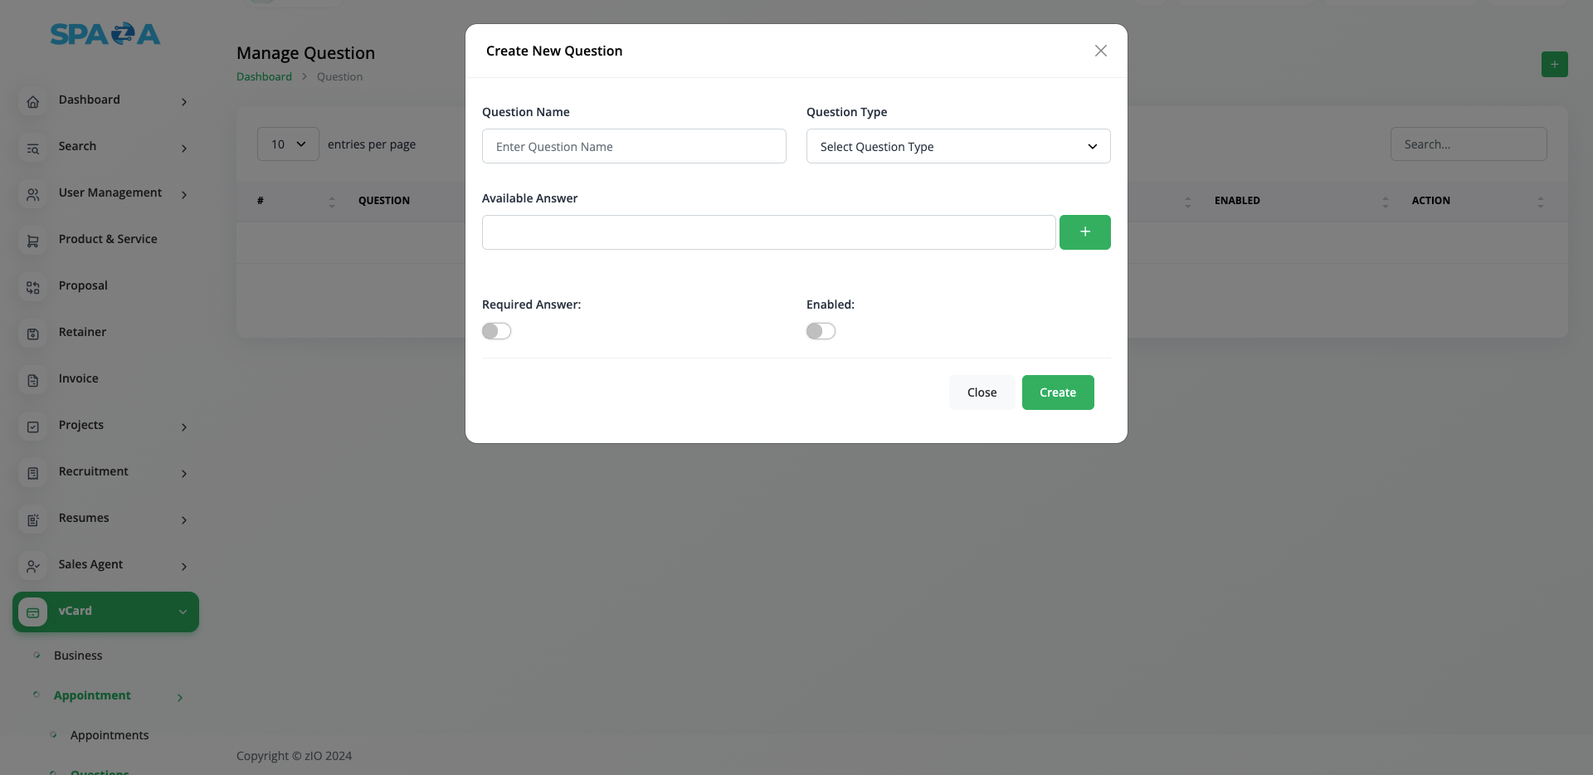The width and height of the screenshot is (1593, 775).
Task: Click the Dashboard home icon in sidebar
Action: [33, 102]
